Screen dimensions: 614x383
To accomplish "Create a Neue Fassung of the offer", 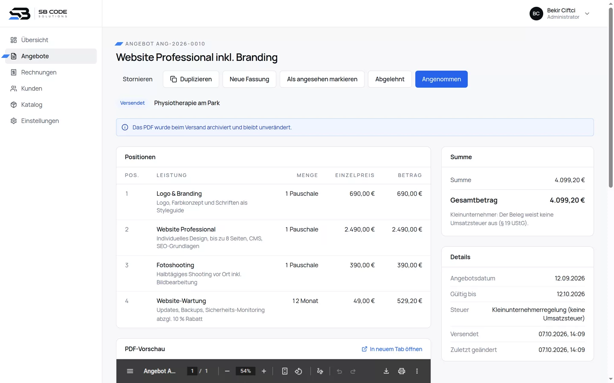I will click(249, 79).
